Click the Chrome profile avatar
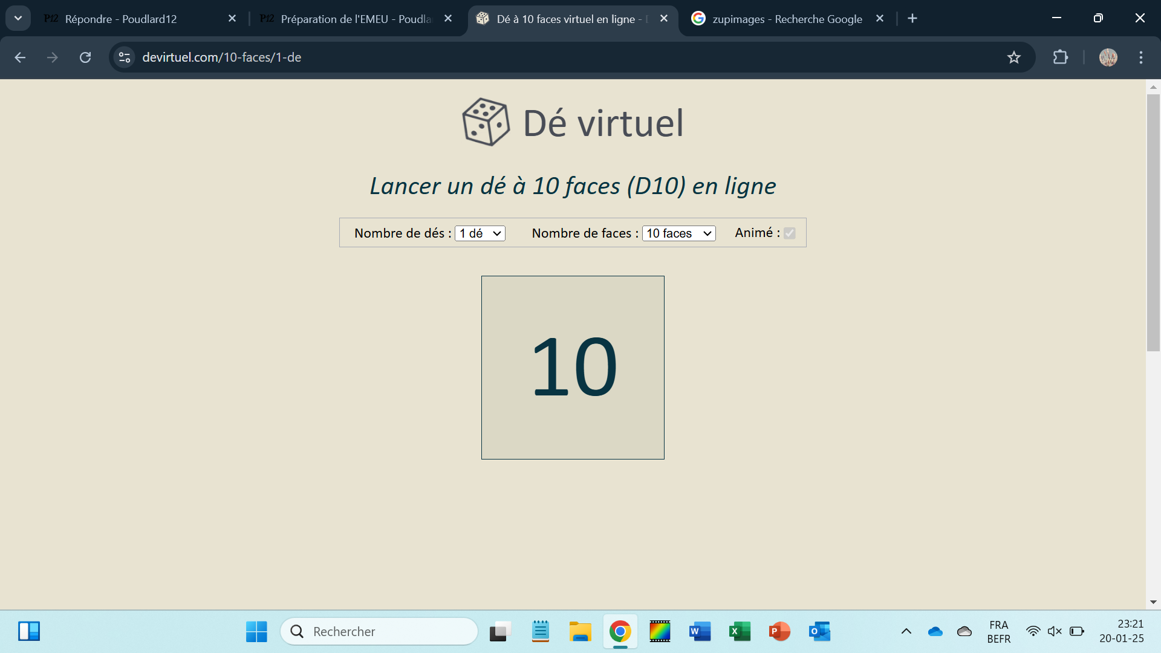 coord(1108,57)
